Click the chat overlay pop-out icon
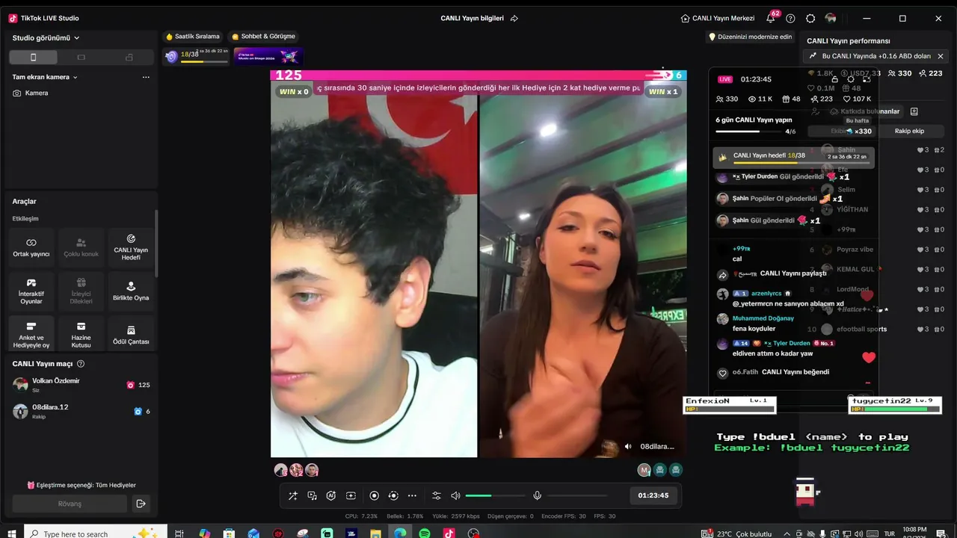 point(867,78)
